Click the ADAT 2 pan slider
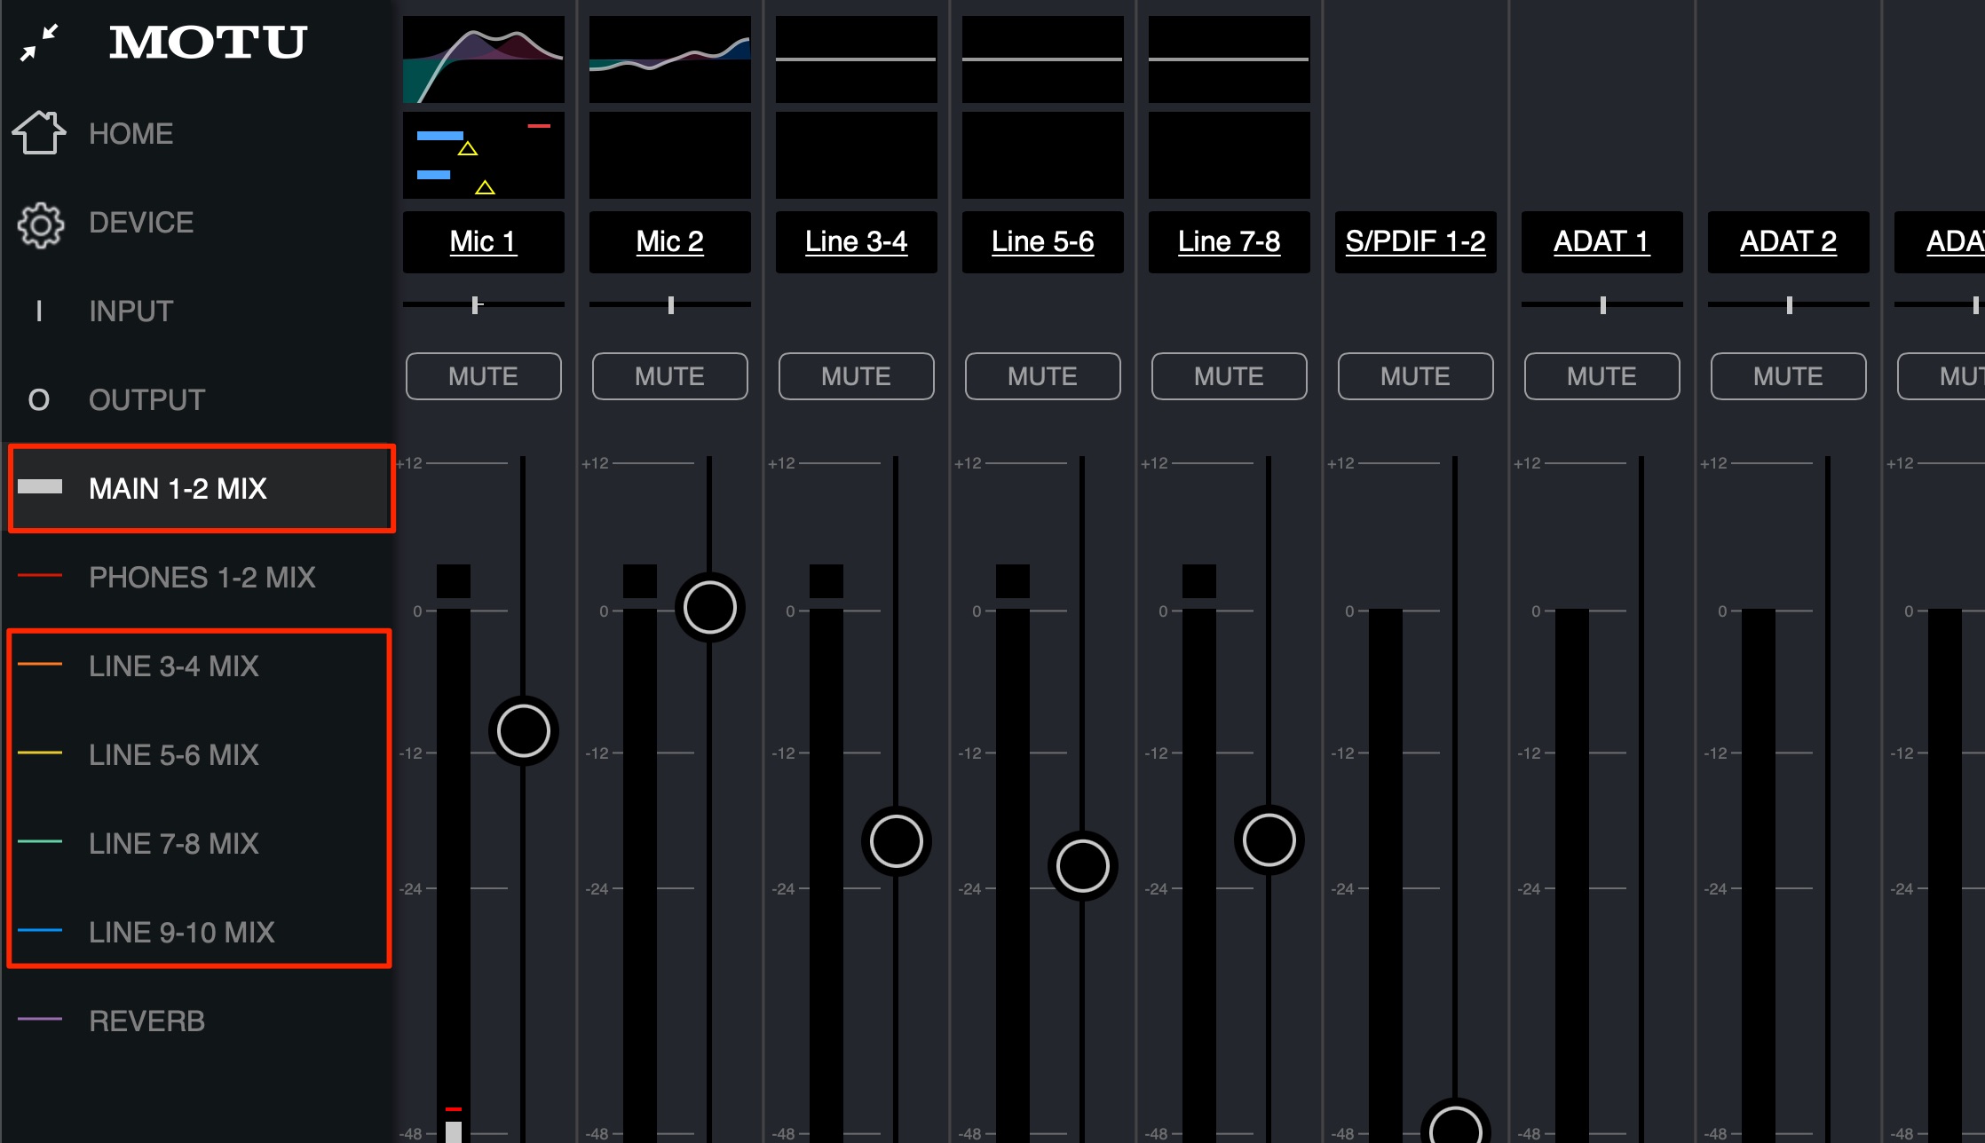 tap(1789, 304)
